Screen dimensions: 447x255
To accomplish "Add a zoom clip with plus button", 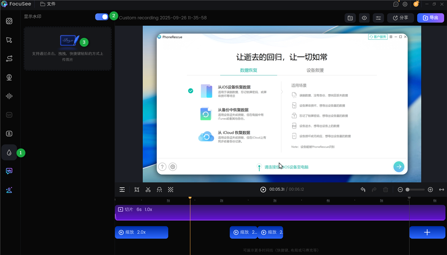I will pos(427,232).
